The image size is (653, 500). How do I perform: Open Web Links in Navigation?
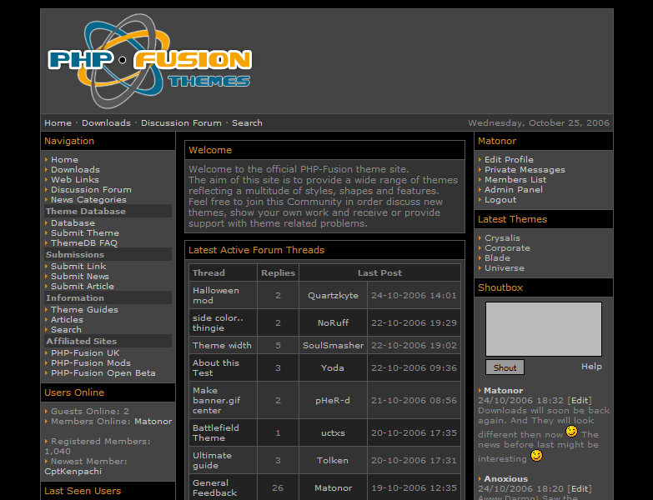(75, 180)
